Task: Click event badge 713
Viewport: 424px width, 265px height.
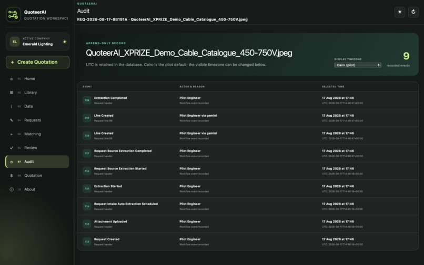Action: (x=87, y=224)
